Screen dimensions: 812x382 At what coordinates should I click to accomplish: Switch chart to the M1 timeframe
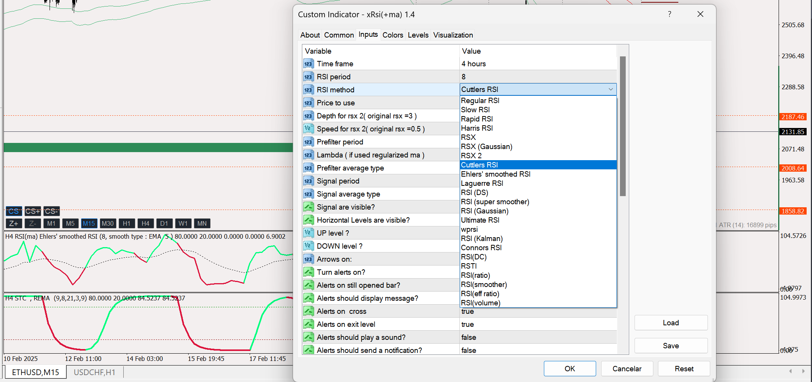[51, 223]
